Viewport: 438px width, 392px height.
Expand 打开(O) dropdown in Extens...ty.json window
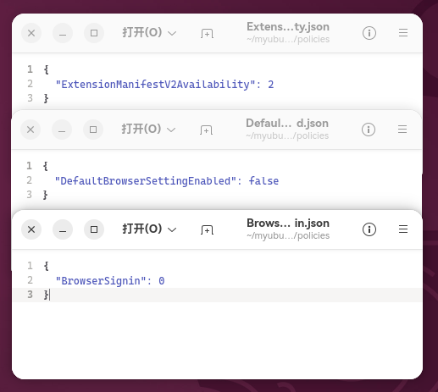tap(149, 33)
